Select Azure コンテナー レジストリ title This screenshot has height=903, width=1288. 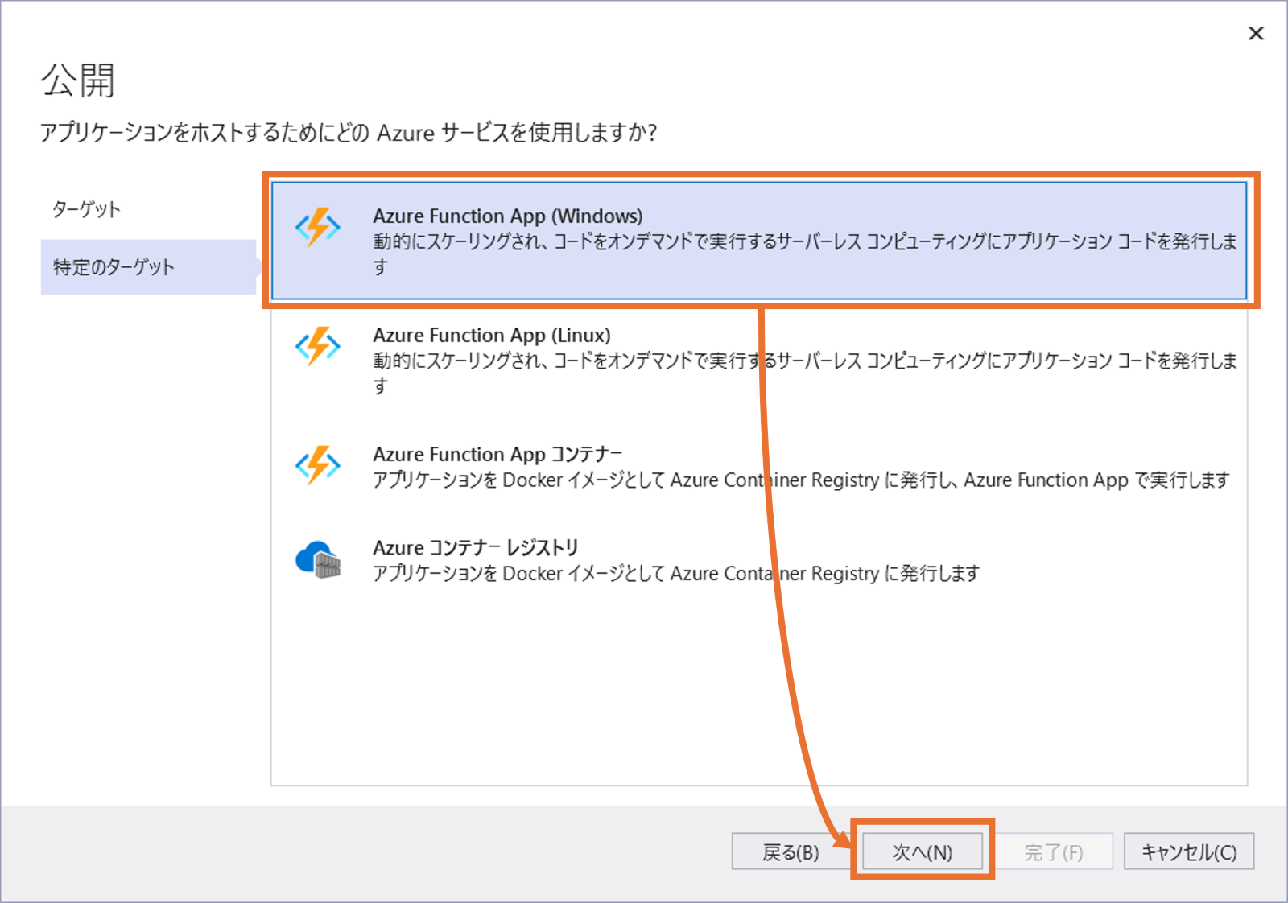[476, 548]
